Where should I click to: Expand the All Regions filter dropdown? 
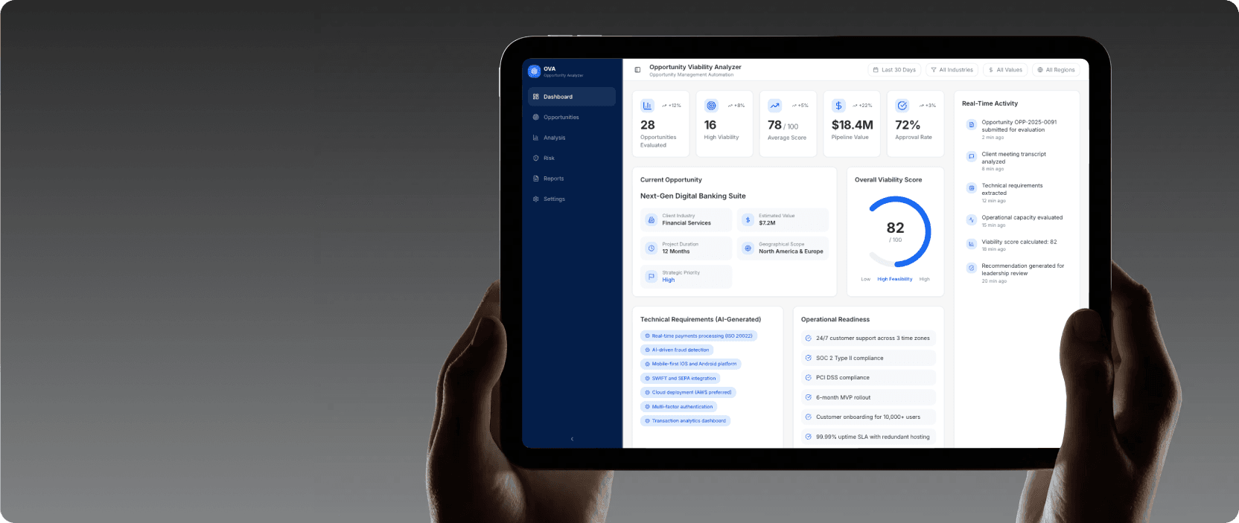click(1055, 70)
